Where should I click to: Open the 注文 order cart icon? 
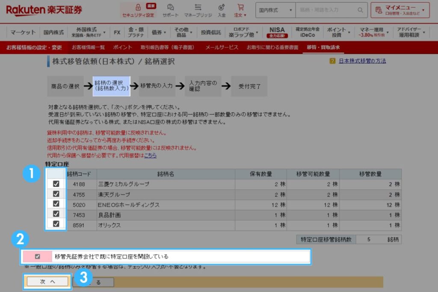240,8
